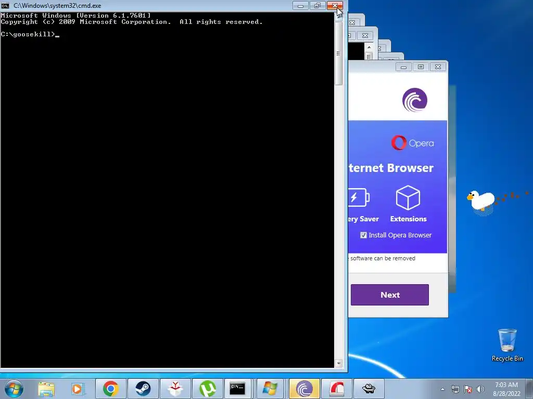Click the cmd.exe vertical scrollbar thumb
Image resolution: width=533 pixels, height=399 pixels.
click(x=338, y=54)
